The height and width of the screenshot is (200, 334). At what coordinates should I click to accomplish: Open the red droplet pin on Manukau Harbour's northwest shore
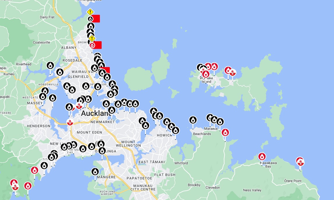click(x=35, y=170)
